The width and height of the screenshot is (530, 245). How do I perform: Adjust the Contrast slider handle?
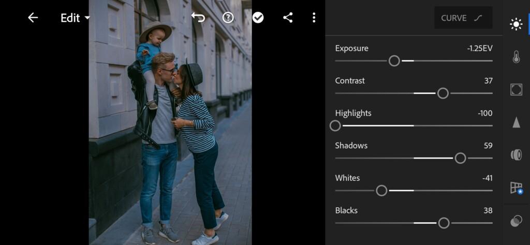[443, 93]
